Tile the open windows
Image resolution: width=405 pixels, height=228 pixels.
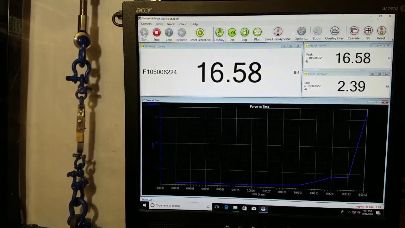pyautogui.click(x=368, y=33)
